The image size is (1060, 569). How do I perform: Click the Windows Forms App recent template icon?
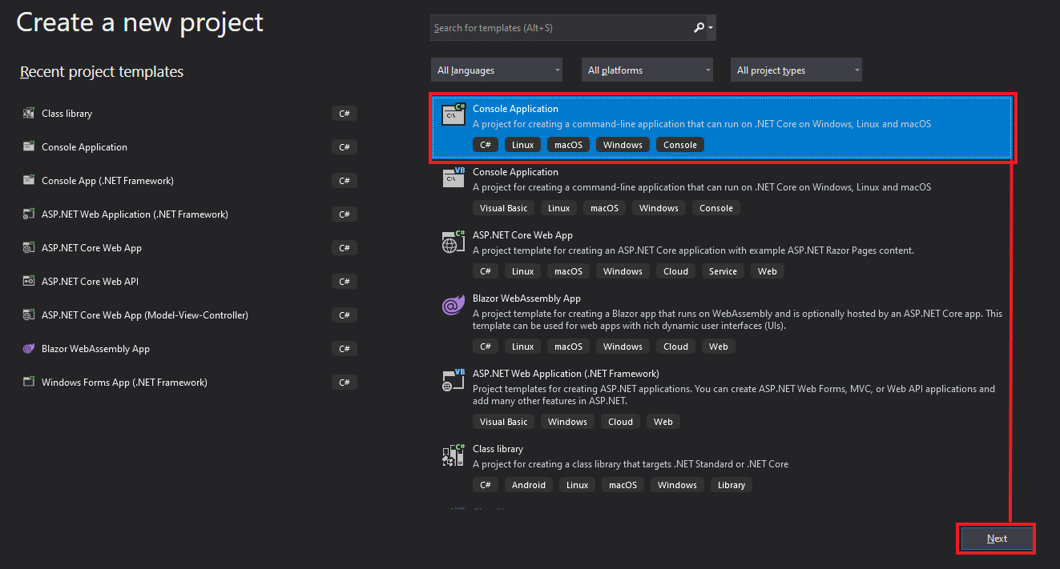point(28,382)
